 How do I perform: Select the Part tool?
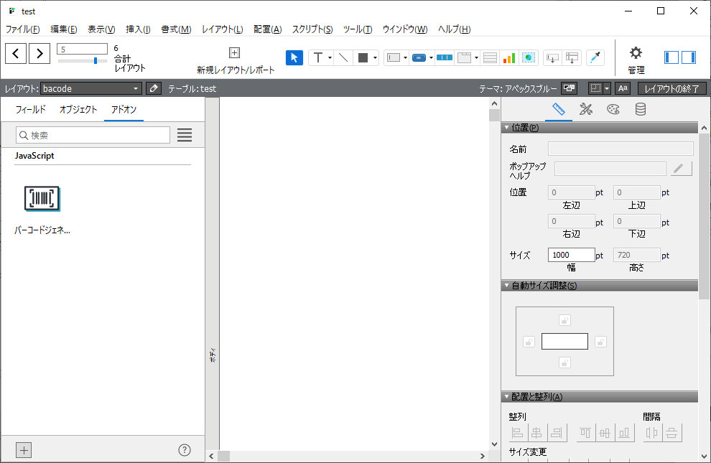click(572, 57)
